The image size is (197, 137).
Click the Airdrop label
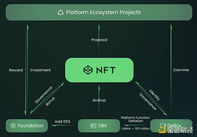pos(99,100)
